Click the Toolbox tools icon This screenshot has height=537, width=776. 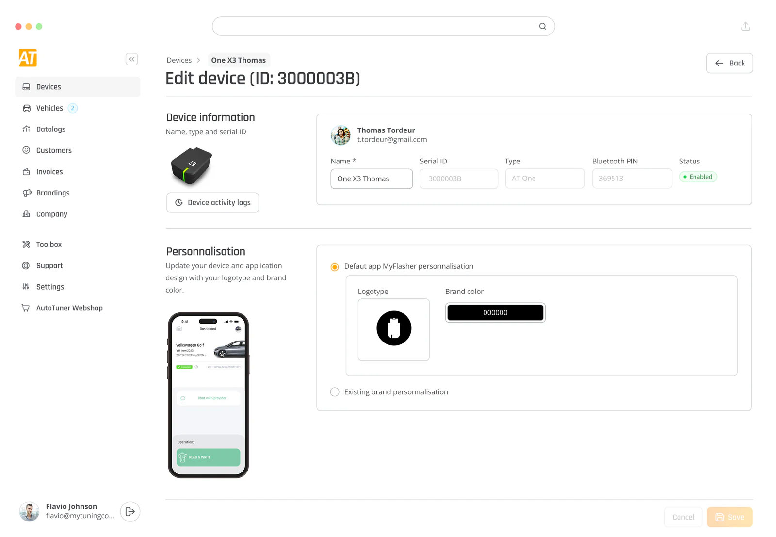click(x=26, y=244)
